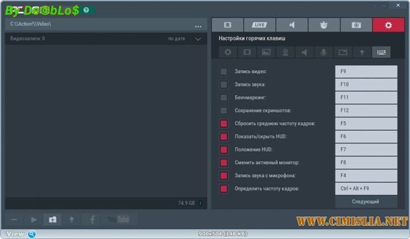
Task: Click the 74.9 GB free space text
Action: click(186, 203)
